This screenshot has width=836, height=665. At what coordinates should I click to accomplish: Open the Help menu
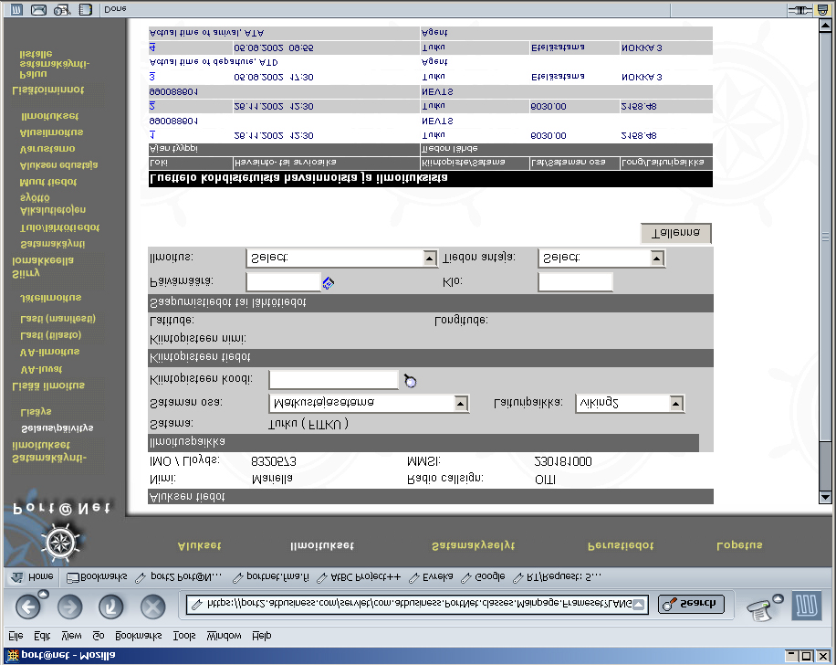(262, 636)
